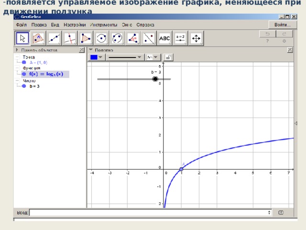Click the blue color swatch
Screen dimensions: 306x230
click(94, 57)
